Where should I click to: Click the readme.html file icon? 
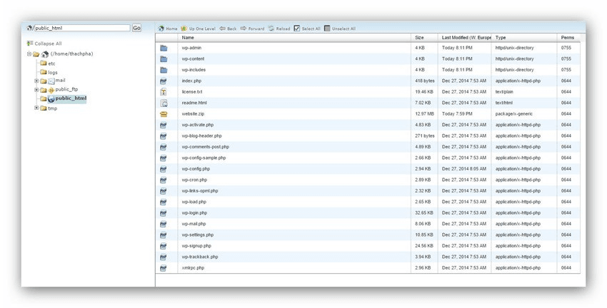point(164,103)
